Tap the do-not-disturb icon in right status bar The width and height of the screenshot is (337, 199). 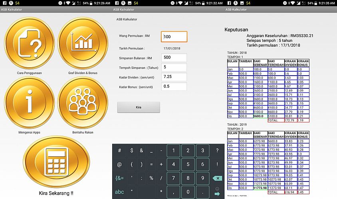[285, 3]
